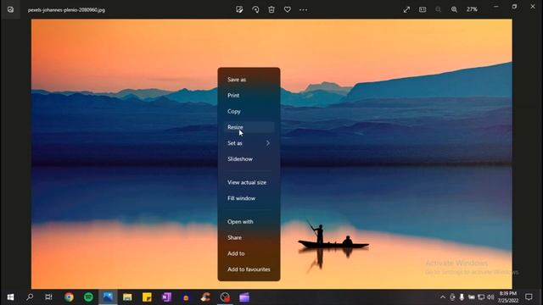This screenshot has width=543, height=305.
Task: Select Fill window in the context menu
Action: coord(249,198)
